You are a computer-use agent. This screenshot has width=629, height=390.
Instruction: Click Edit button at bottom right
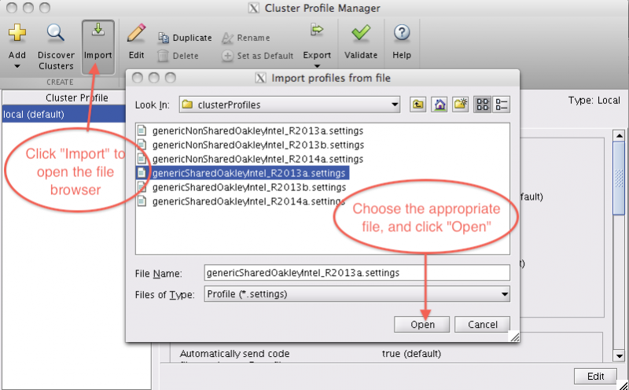coord(595,376)
